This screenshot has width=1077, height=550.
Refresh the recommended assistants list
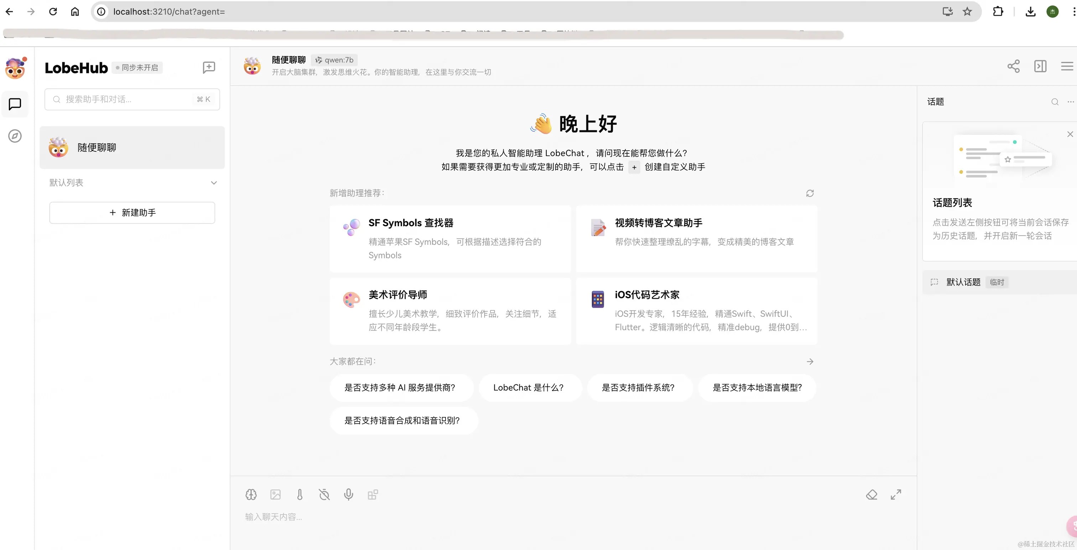click(810, 193)
